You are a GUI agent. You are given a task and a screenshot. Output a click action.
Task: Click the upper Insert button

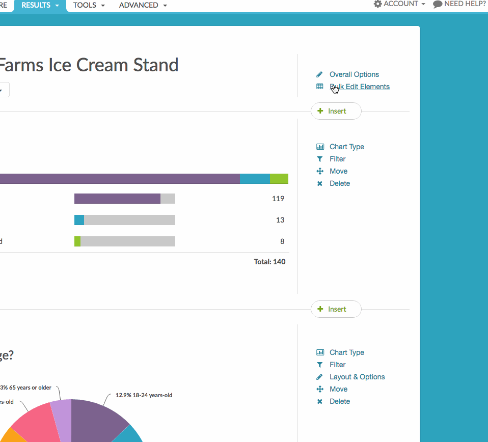(x=336, y=111)
